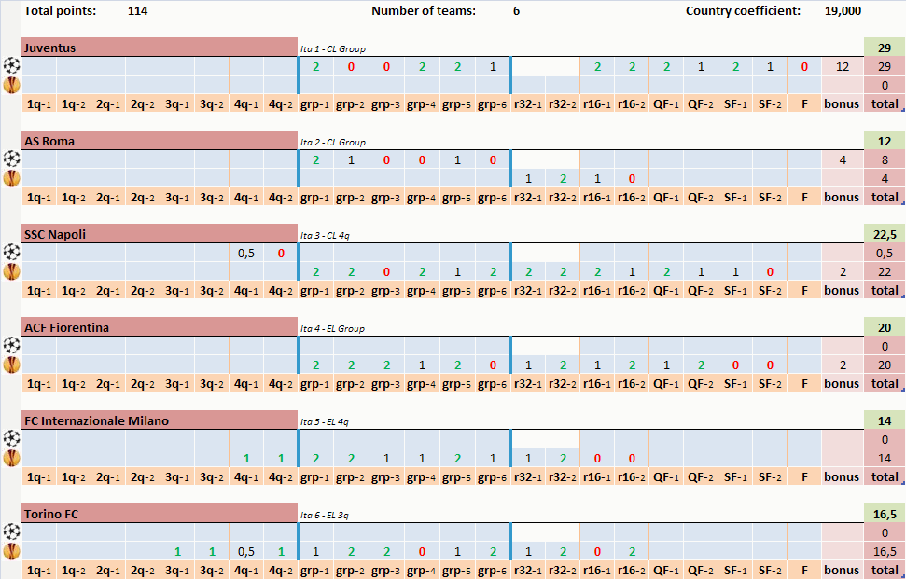Click Torino 3q-1 cell showing green 1

(177, 551)
